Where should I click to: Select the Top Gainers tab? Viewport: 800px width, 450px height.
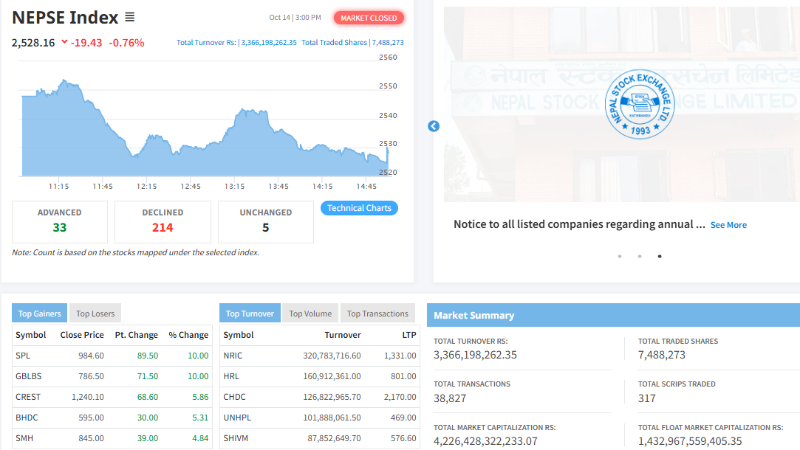pyautogui.click(x=39, y=314)
